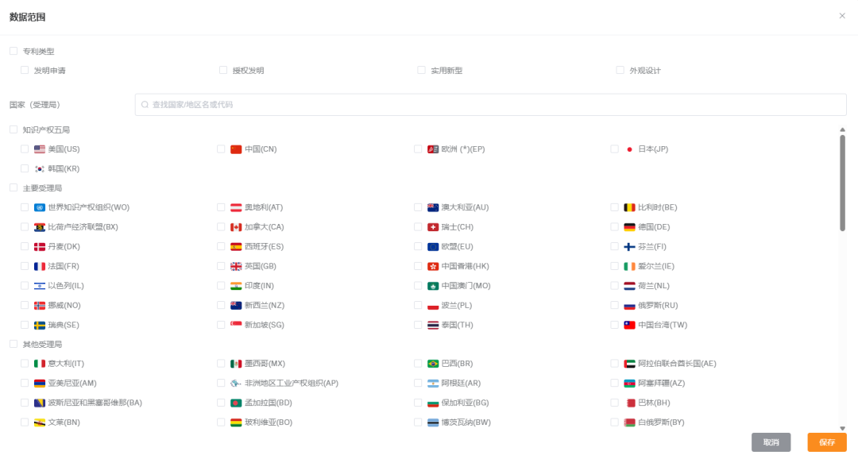Click the WIPO (WO) emblem icon
This screenshot has height=463, width=858.
click(x=40, y=207)
